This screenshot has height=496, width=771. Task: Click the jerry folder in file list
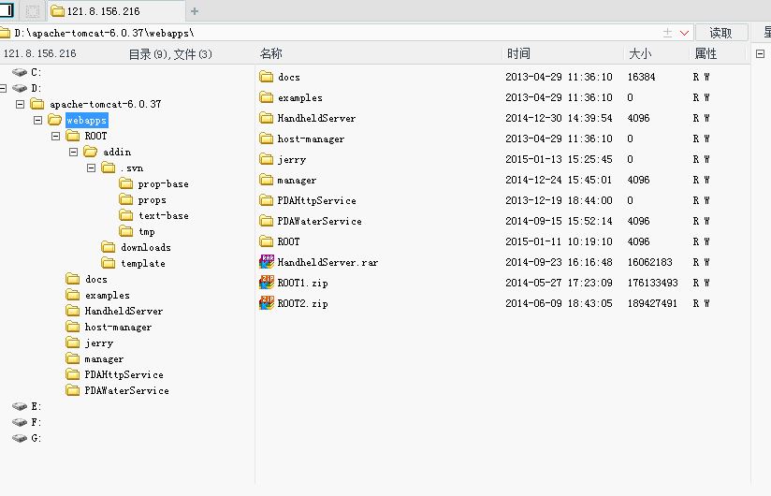pos(292,159)
